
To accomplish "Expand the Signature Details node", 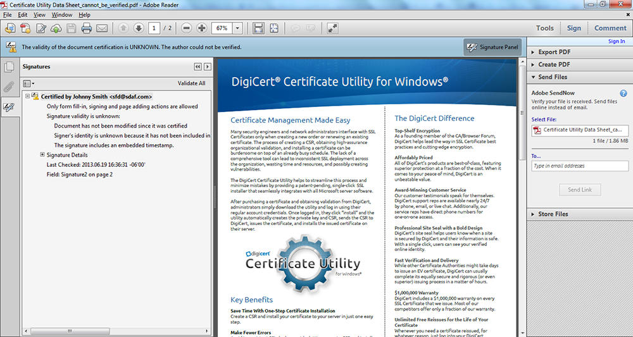I will [42, 154].
